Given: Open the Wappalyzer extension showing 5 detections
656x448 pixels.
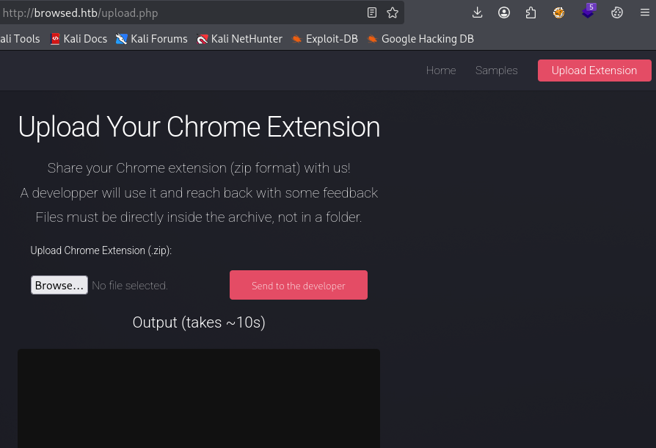Looking at the screenshot, I should 588,12.
